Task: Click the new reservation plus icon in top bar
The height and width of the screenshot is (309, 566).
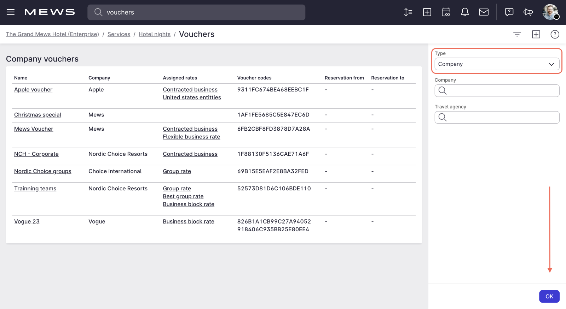Action: (x=427, y=12)
